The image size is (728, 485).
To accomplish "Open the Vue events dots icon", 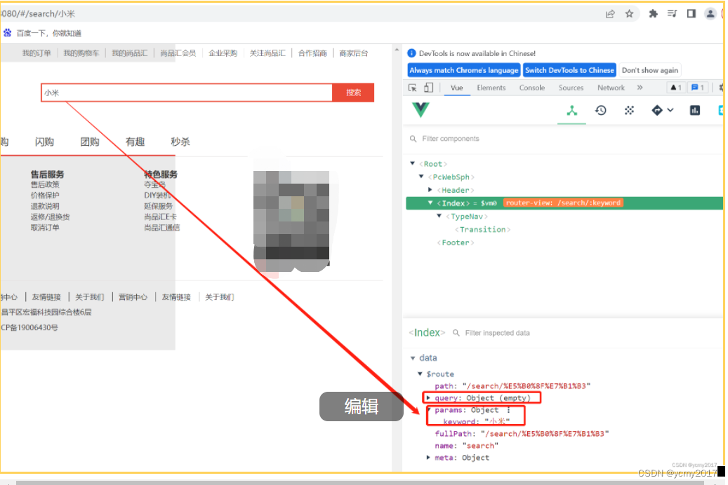I will 629,110.
